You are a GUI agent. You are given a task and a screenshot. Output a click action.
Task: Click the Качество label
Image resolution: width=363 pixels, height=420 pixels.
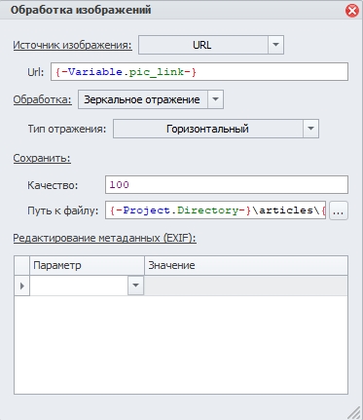click(53, 185)
